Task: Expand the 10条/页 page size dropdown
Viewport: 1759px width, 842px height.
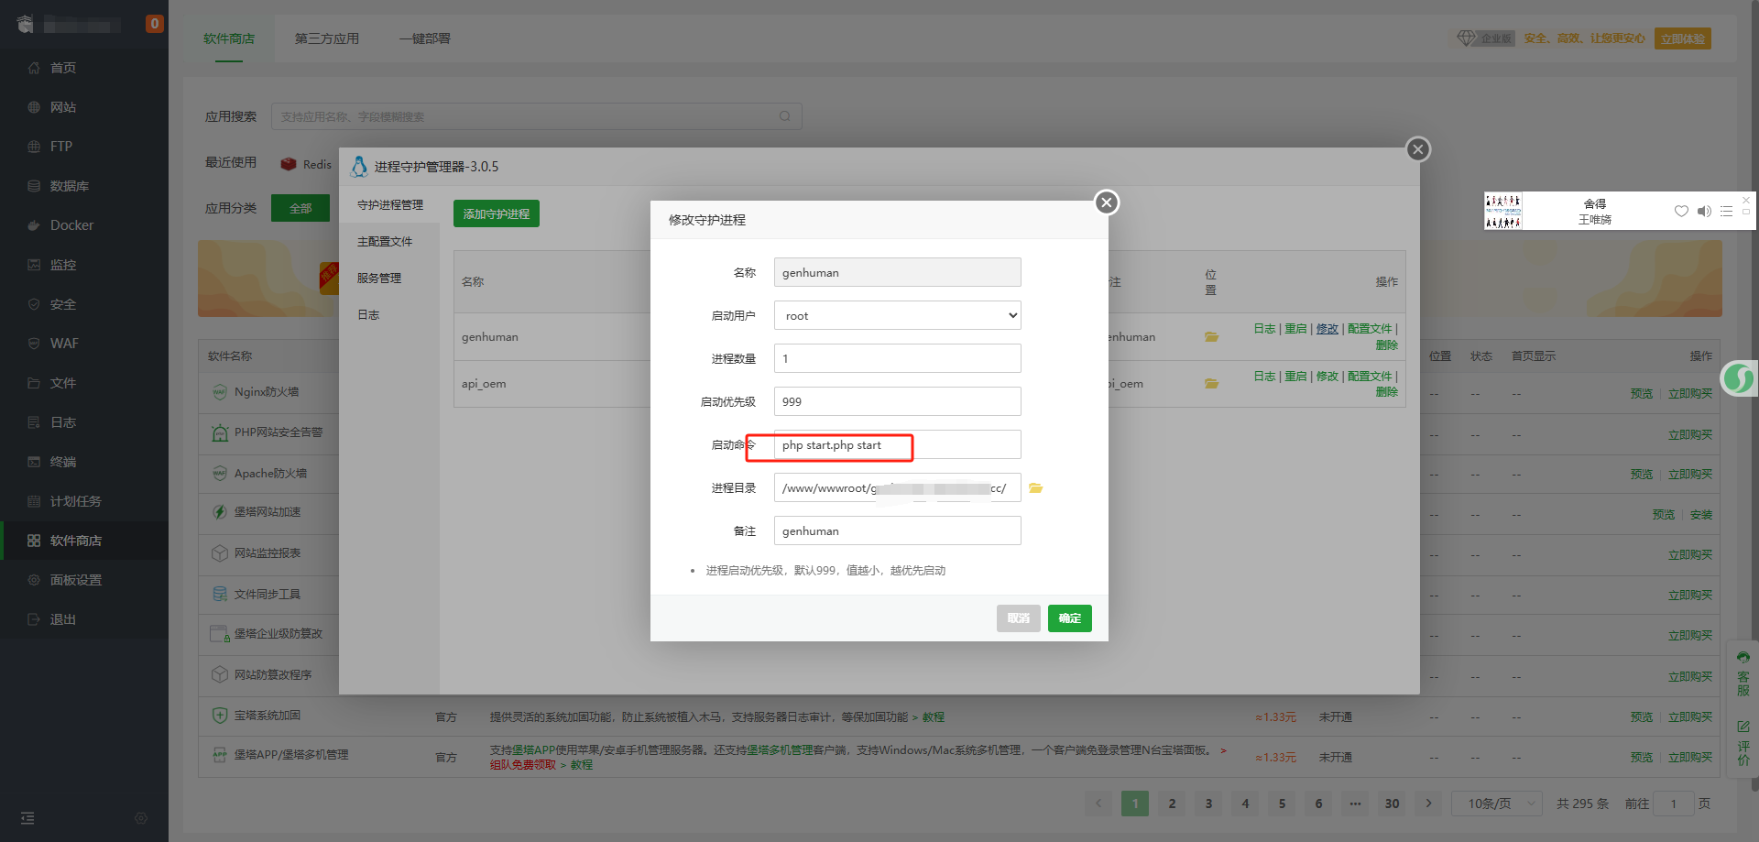Action: 1497,804
